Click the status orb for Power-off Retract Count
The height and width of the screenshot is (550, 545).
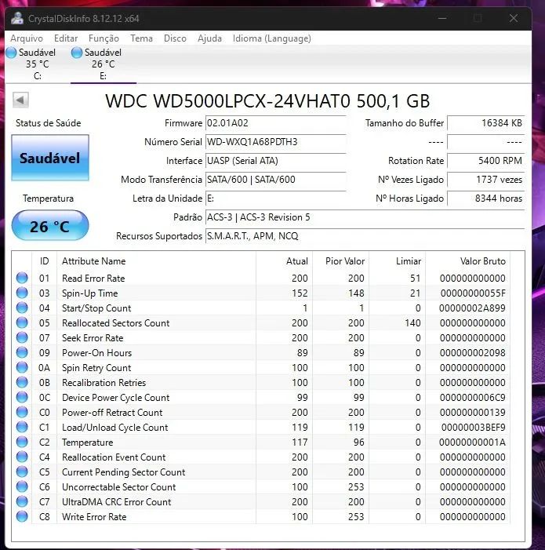tap(22, 412)
